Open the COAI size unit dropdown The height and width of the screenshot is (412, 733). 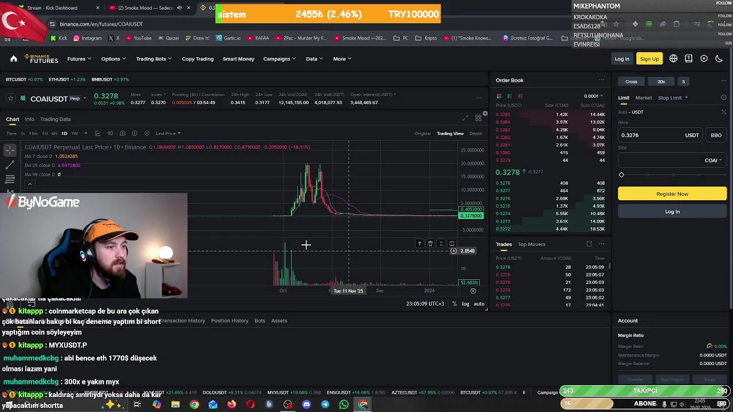pyautogui.click(x=713, y=160)
